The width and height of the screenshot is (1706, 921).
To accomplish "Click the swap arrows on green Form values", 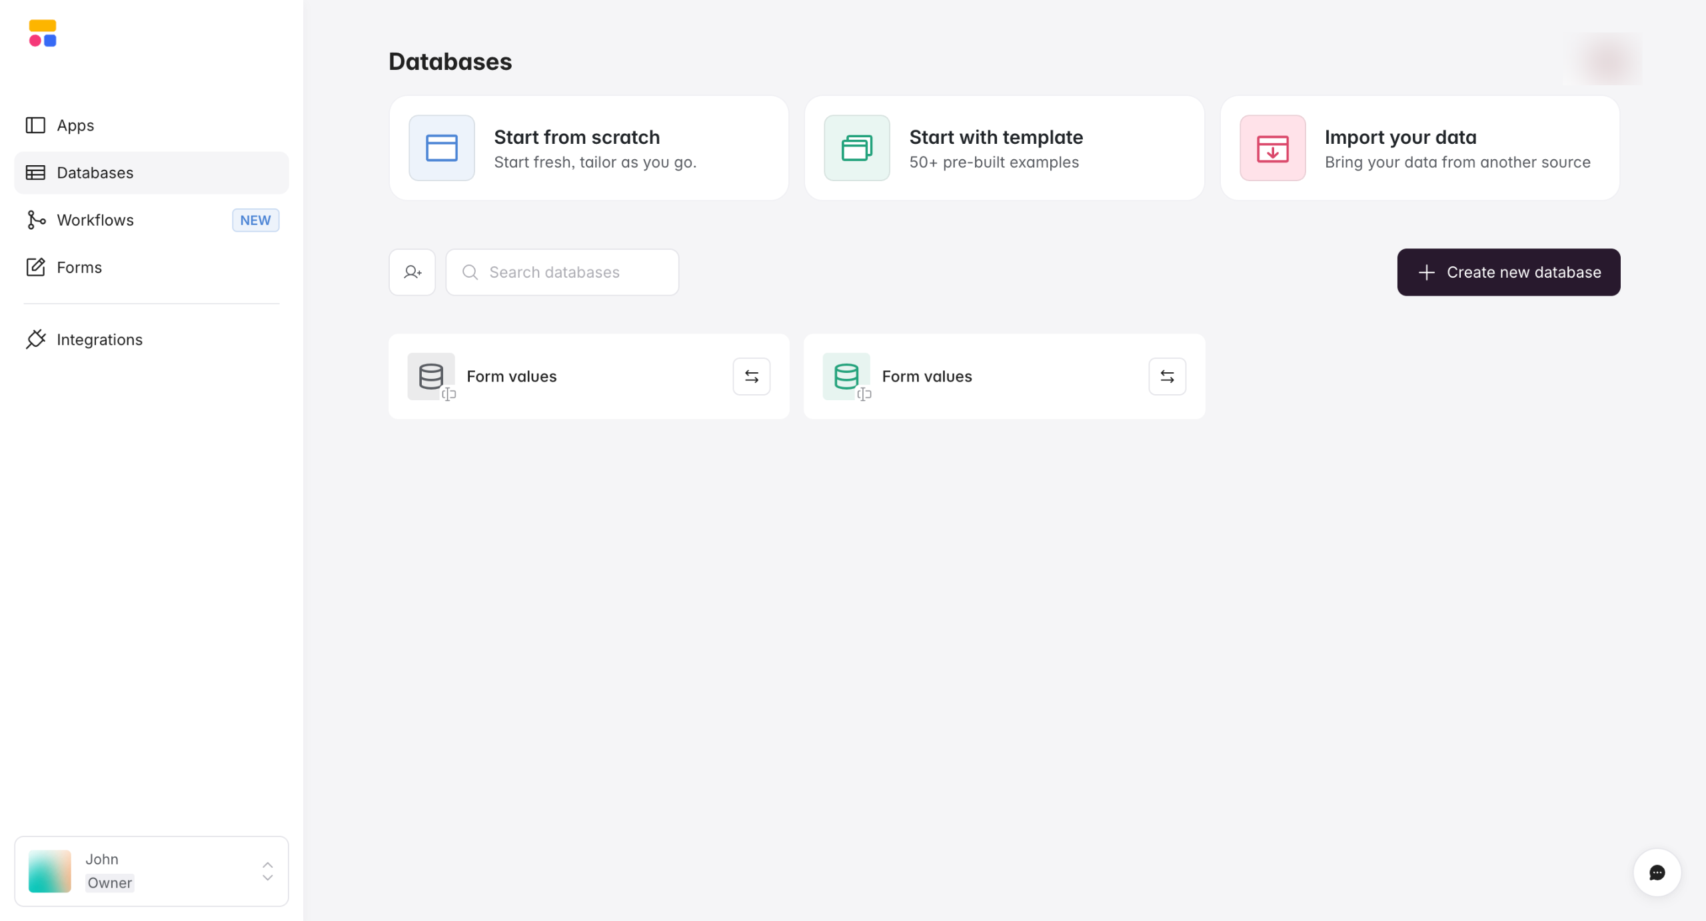I will click(1167, 376).
